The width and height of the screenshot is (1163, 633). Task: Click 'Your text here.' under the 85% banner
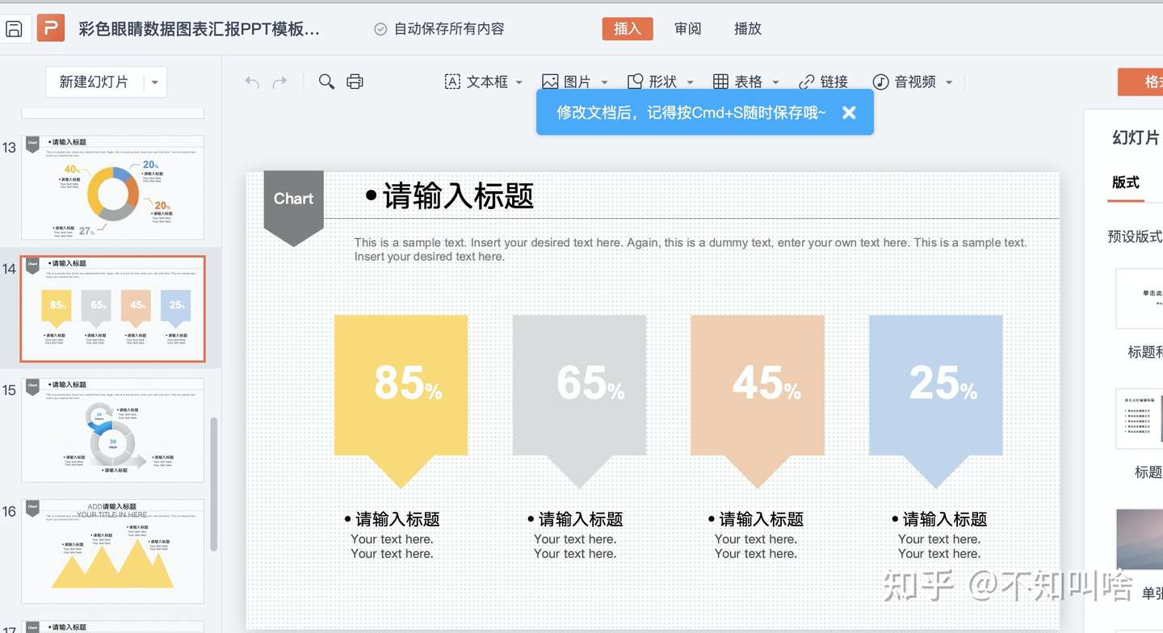click(392, 547)
